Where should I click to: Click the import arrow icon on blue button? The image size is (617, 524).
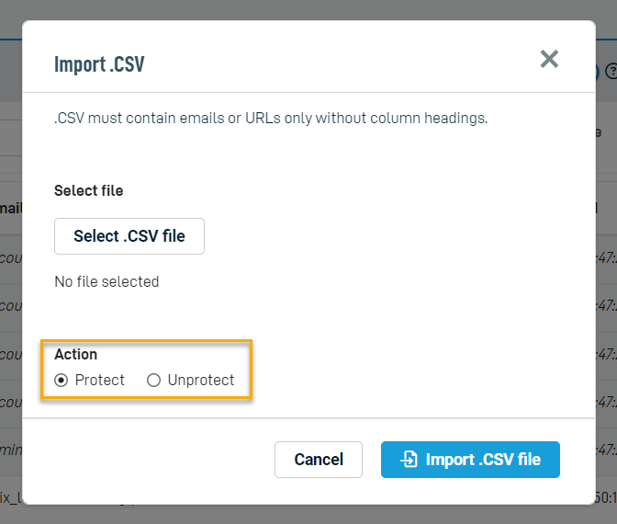pyautogui.click(x=409, y=459)
